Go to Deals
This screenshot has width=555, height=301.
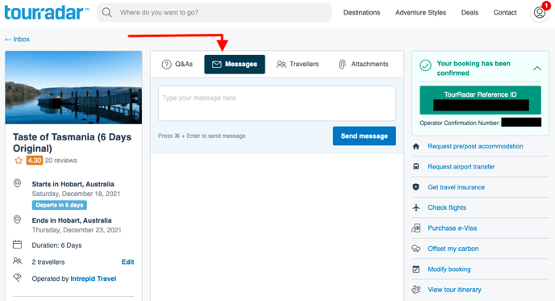tap(469, 13)
